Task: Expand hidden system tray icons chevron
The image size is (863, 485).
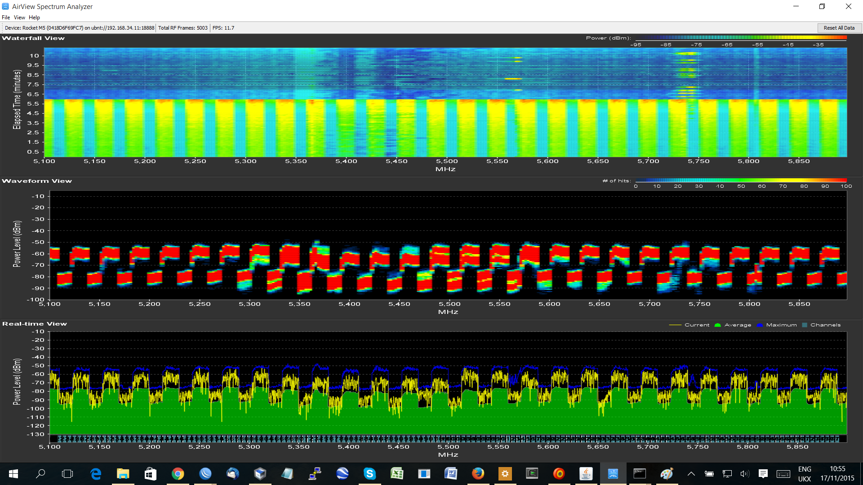Action: point(691,473)
